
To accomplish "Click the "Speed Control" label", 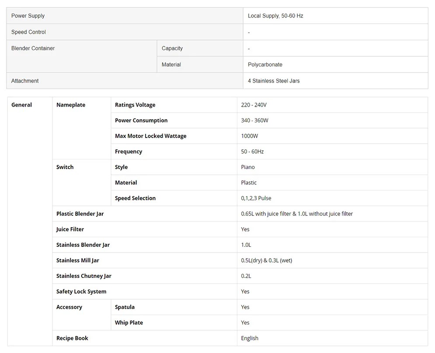I will (28, 32).
